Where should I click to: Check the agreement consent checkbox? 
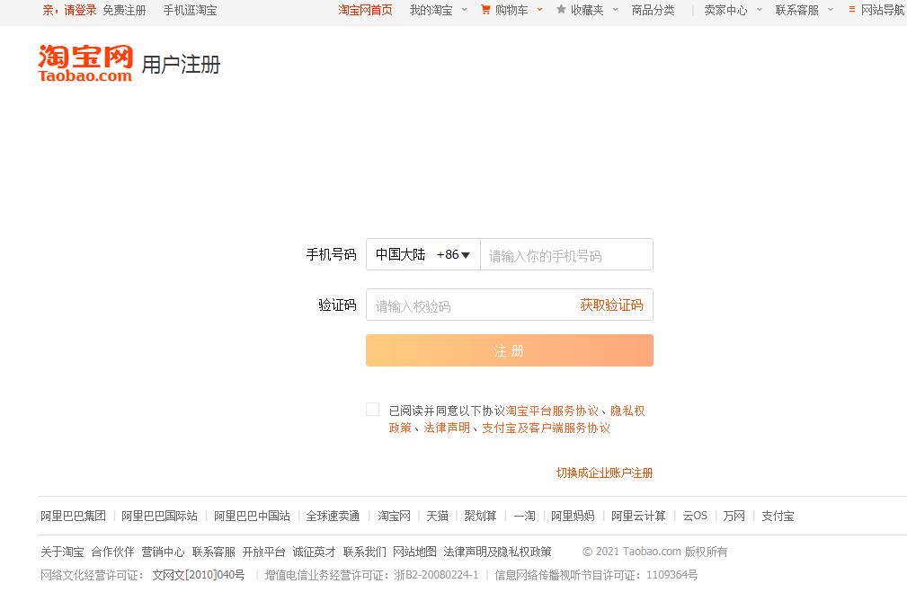(x=373, y=409)
